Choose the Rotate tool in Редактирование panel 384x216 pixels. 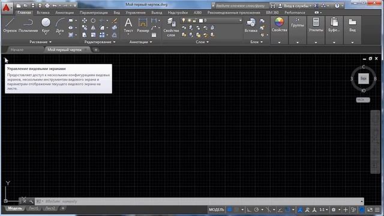pos(93,20)
